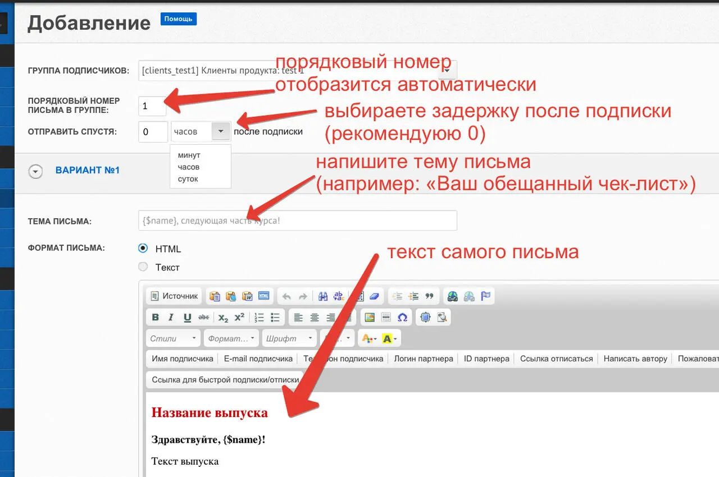The image size is (719, 477).
Task: Insert an anchor with the flag icon
Action: [x=485, y=296]
